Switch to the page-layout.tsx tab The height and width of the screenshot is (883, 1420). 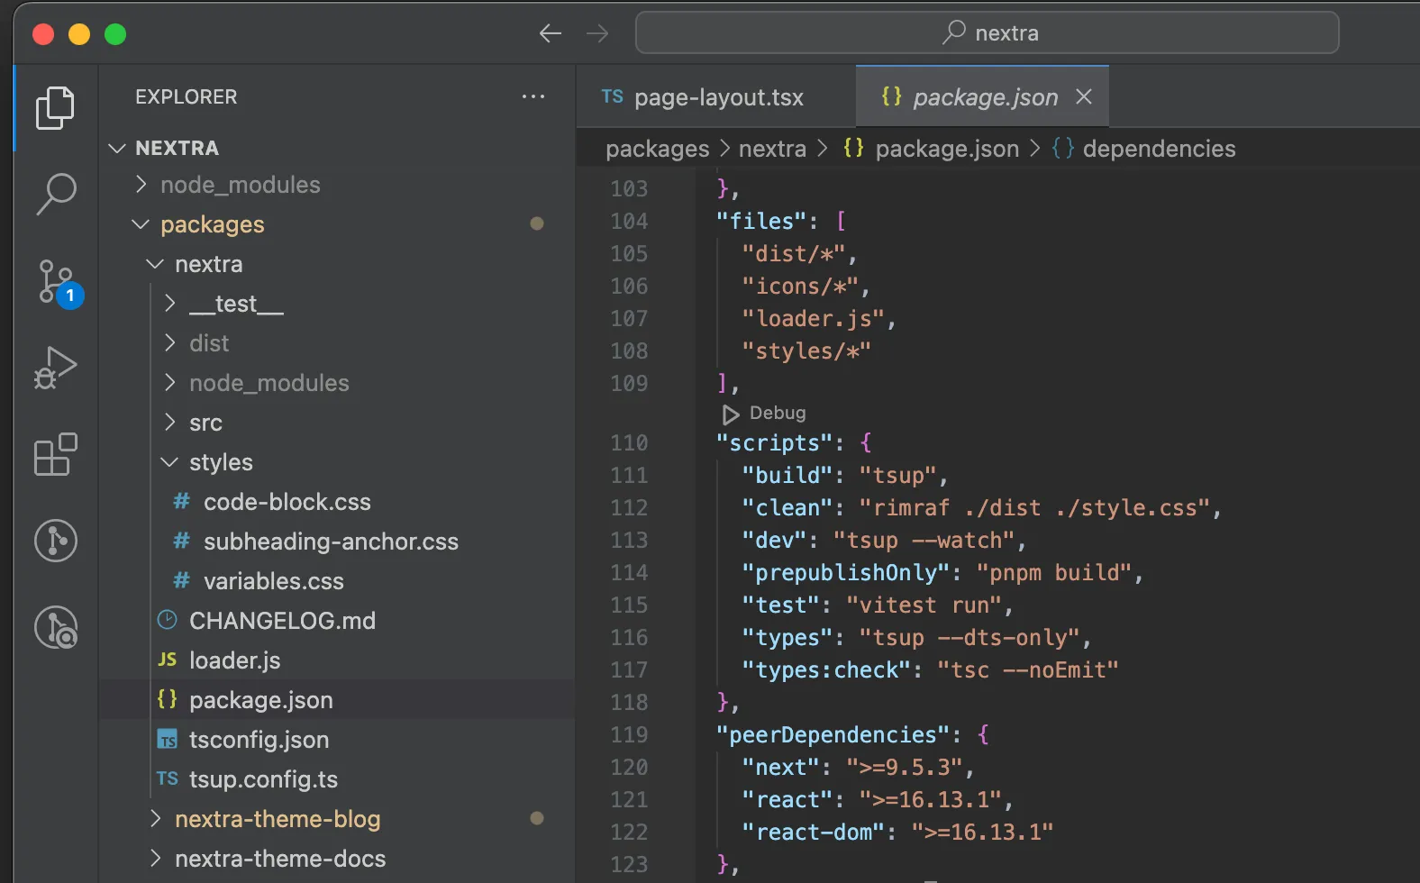(x=717, y=97)
